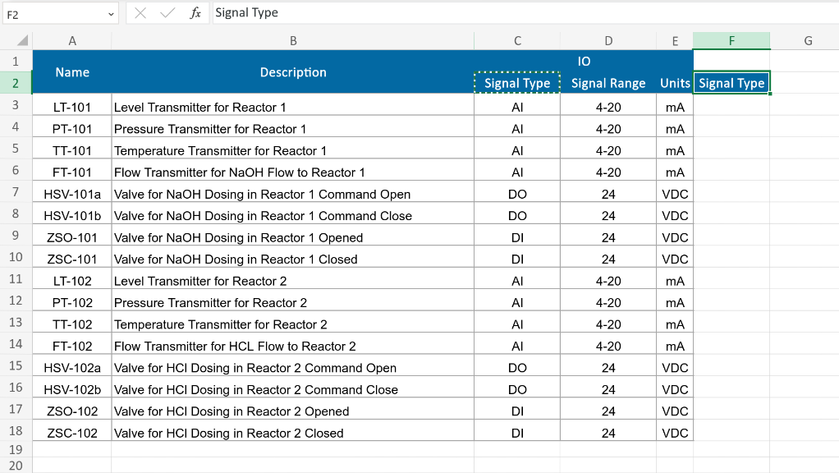Select row 18 header

tap(16, 431)
